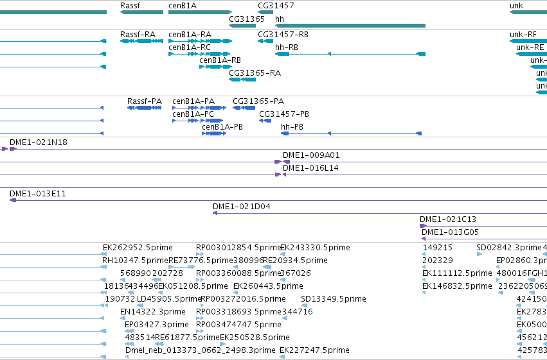
Task: Select the cenB1A-RA transcript
Action: (201, 41)
